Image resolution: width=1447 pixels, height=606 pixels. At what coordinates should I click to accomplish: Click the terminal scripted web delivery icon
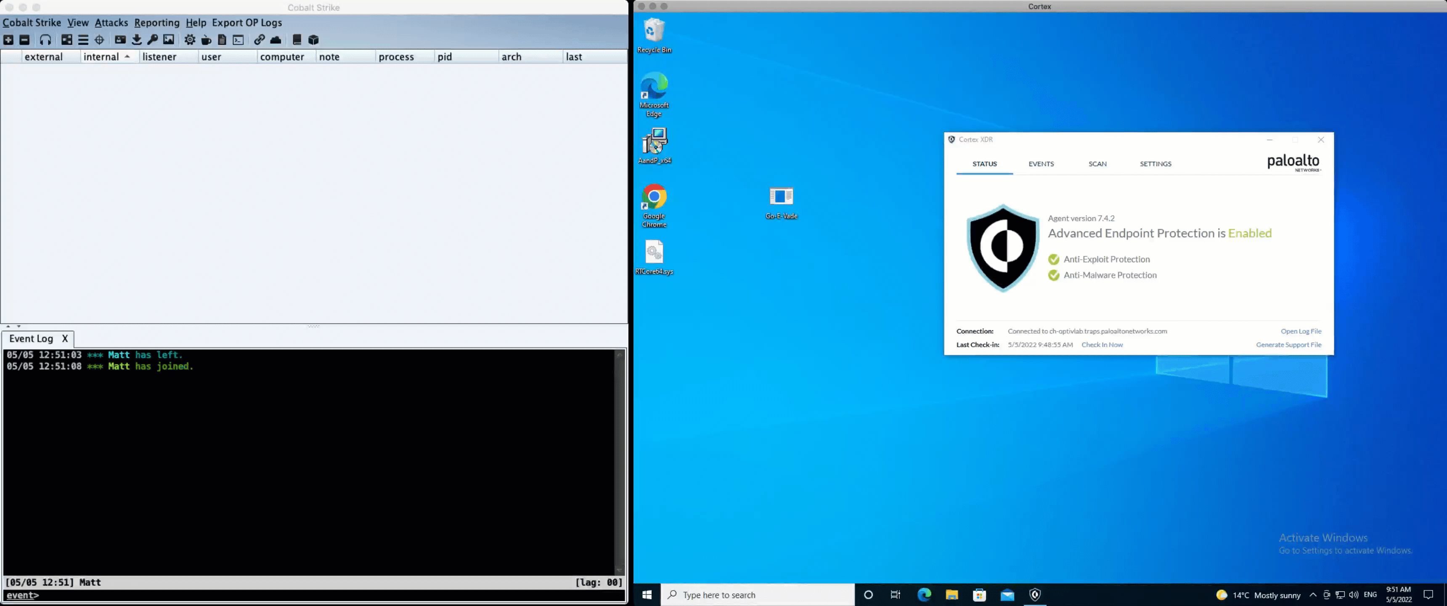pyautogui.click(x=239, y=40)
